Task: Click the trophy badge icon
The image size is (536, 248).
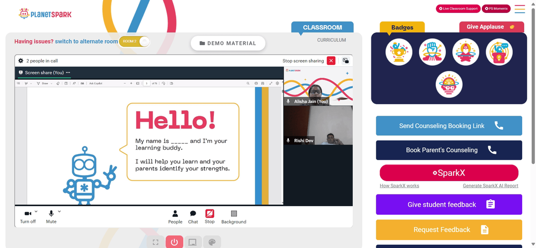Action: (x=399, y=52)
